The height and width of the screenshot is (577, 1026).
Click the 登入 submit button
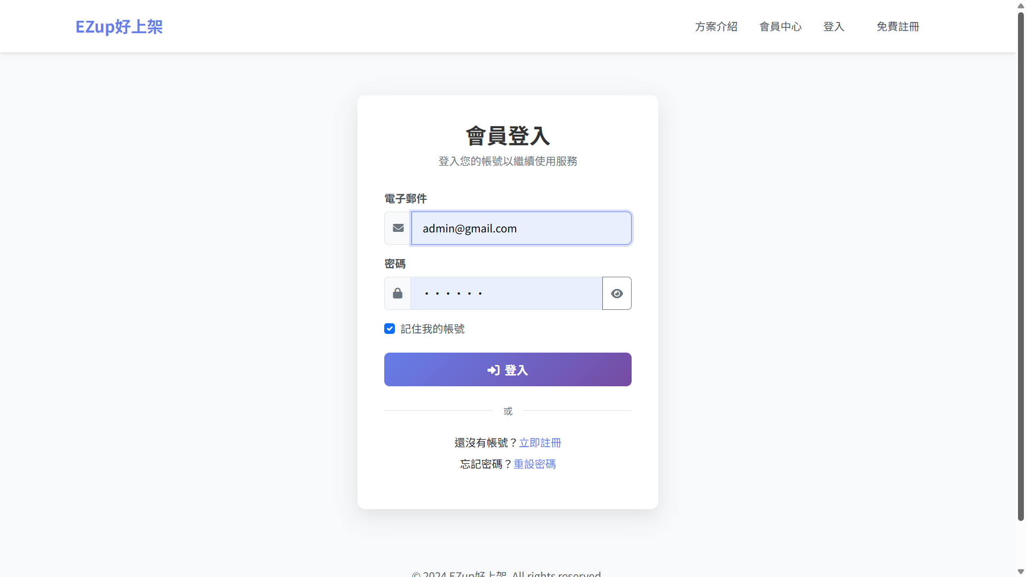point(508,369)
